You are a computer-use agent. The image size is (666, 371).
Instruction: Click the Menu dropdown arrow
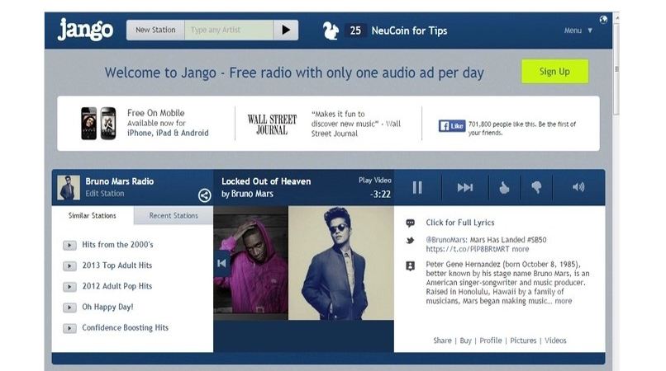tap(589, 31)
